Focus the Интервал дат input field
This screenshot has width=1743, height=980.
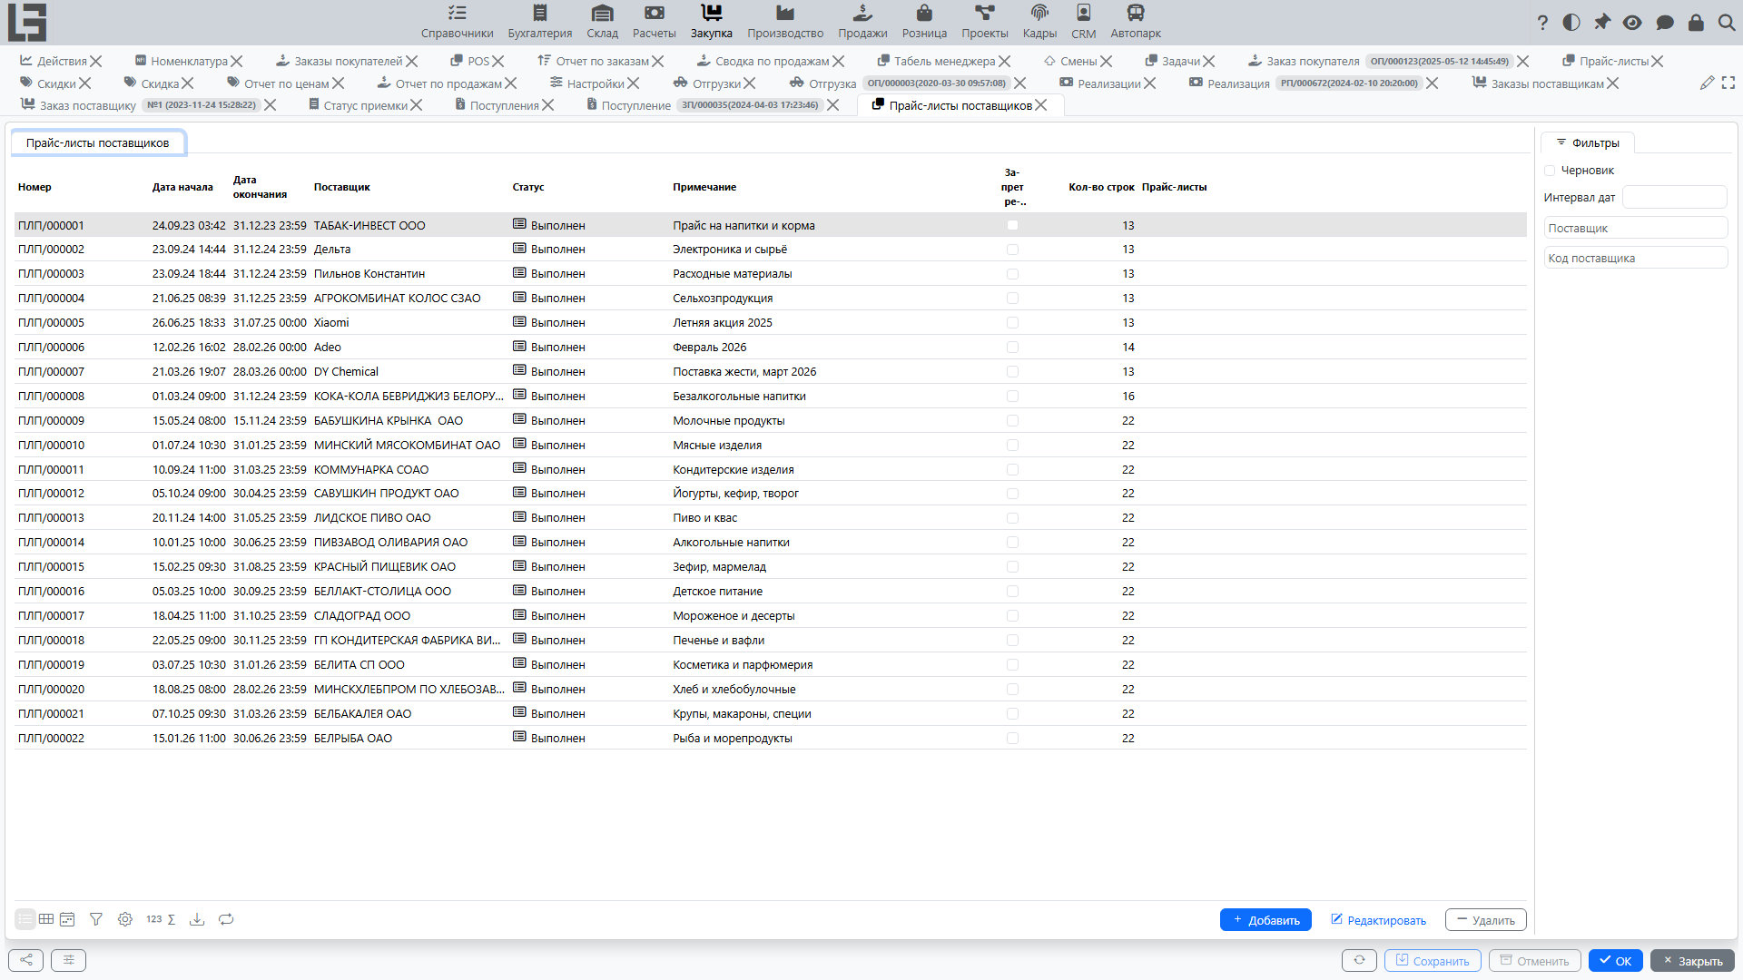pos(1674,198)
